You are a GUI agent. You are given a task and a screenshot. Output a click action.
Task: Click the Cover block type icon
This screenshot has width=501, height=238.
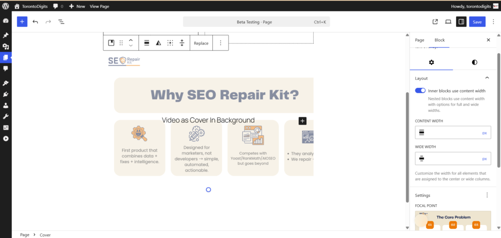tap(111, 43)
